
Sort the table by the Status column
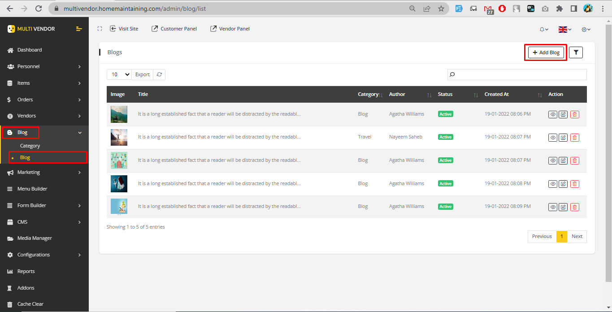pyautogui.click(x=476, y=95)
